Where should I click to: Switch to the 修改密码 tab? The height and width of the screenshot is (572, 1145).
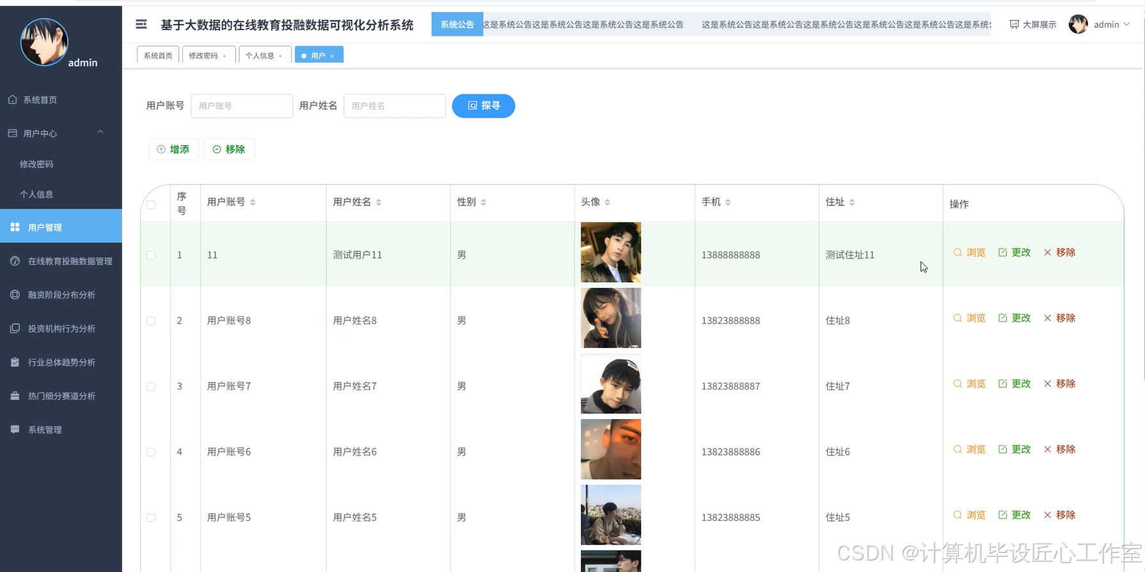203,56
